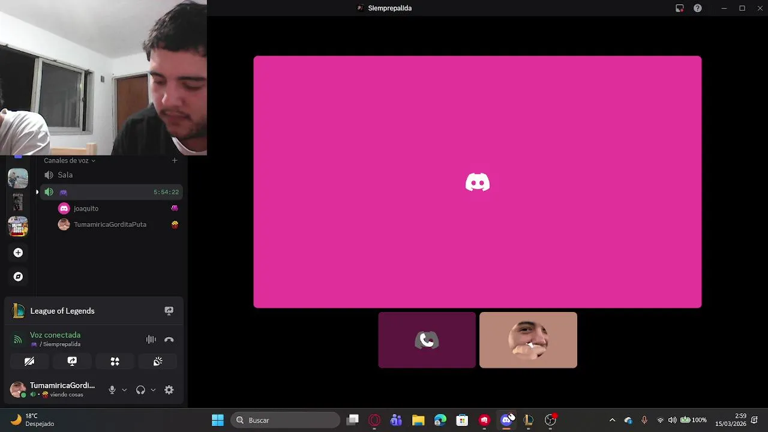Click your user avatar in bottom panel
This screenshot has width=768, height=432.
18,389
